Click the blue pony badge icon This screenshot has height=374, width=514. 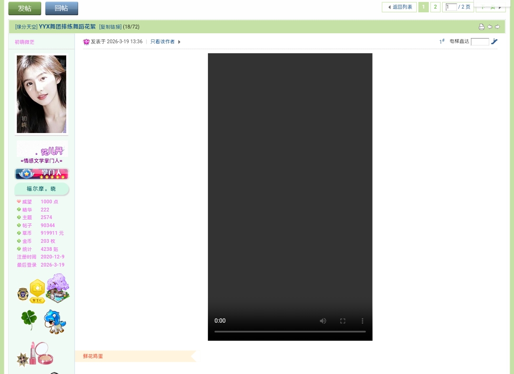pos(54,322)
